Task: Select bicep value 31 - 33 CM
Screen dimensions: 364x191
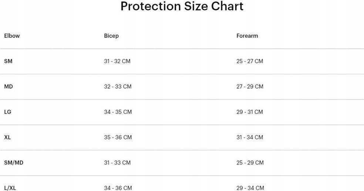Action: [x=117, y=163]
